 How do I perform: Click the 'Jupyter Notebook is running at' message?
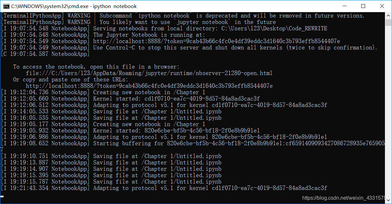[x=151, y=34]
